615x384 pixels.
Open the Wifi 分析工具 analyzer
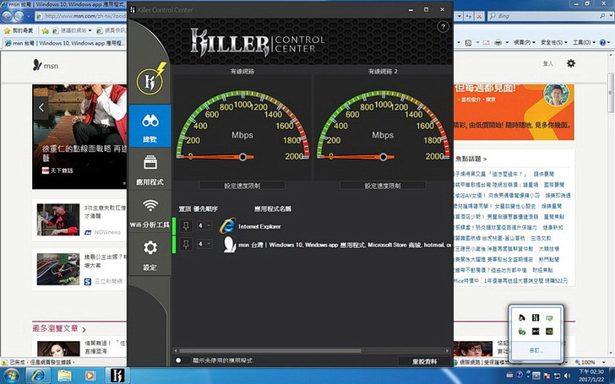point(150,213)
